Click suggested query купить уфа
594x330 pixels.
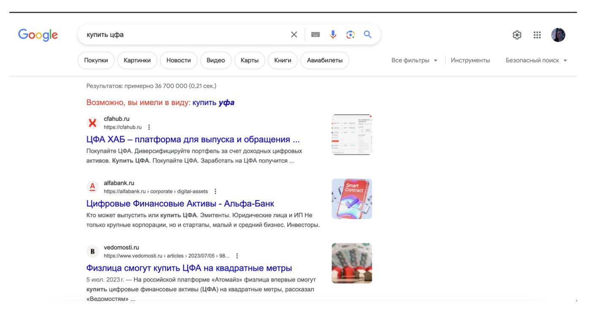[213, 103]
